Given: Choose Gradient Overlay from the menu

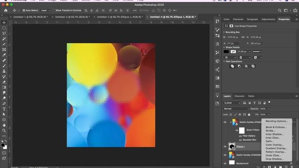Looking at the screenshot, I should click(x=276, y=148).
